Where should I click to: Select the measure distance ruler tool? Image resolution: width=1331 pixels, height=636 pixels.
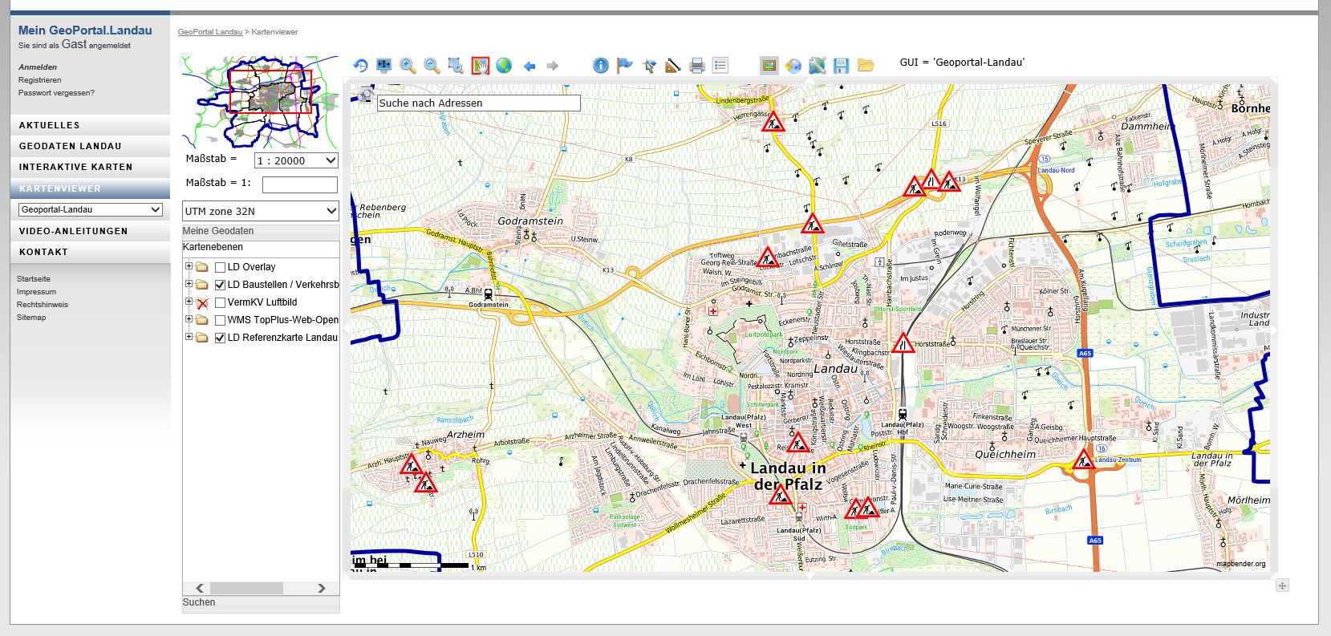tap(673, 66)
